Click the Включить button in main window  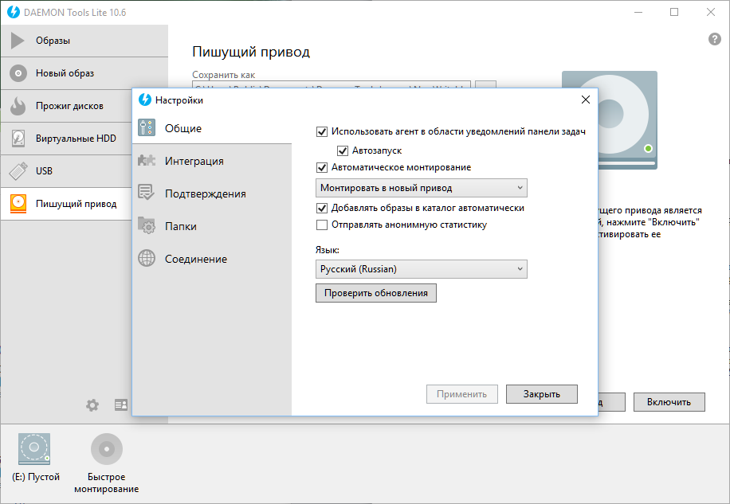pos(669,402)
